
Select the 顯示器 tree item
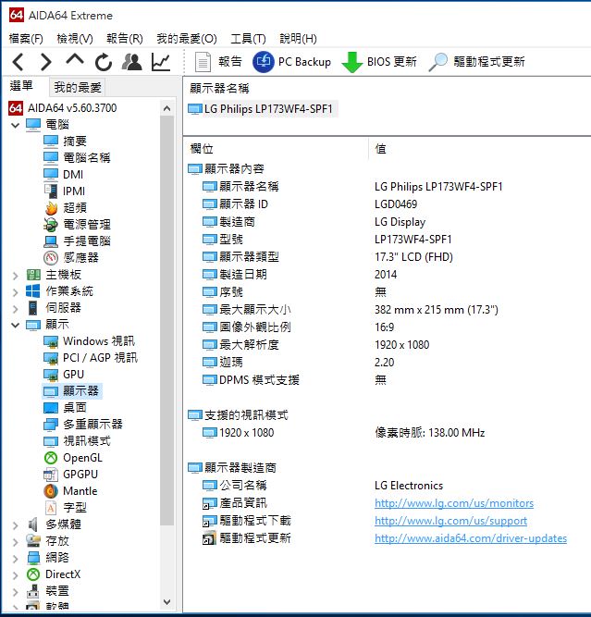click(71, 391)
